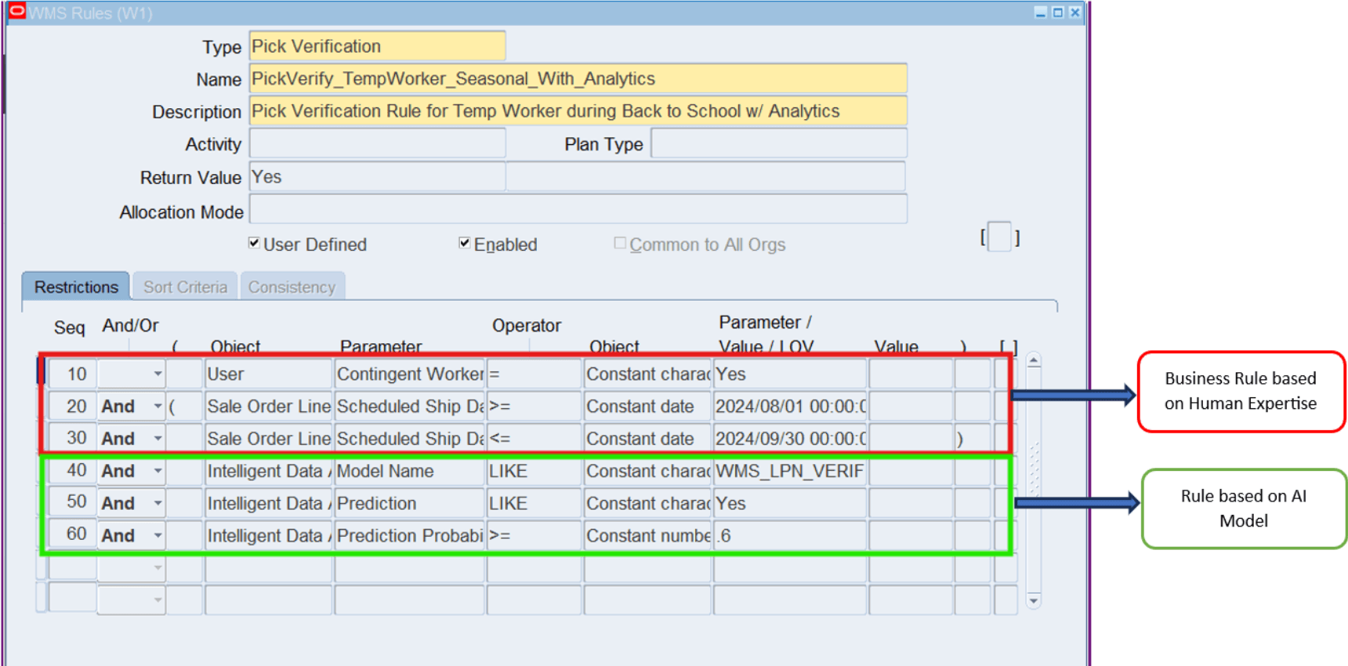The height and width of the screenshot is (666, 1348).
Task: Select sequence number 60 cell
Action: [72, 535]
